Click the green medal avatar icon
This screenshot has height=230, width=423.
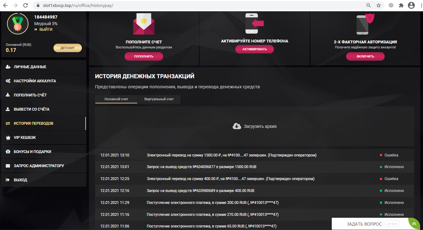tap(18, 24)
